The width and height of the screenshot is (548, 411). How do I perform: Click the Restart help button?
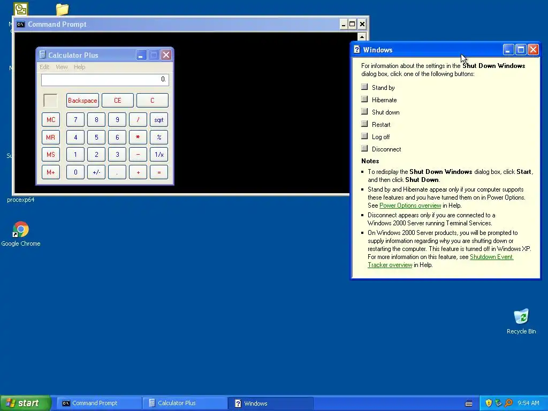[364, 124]
